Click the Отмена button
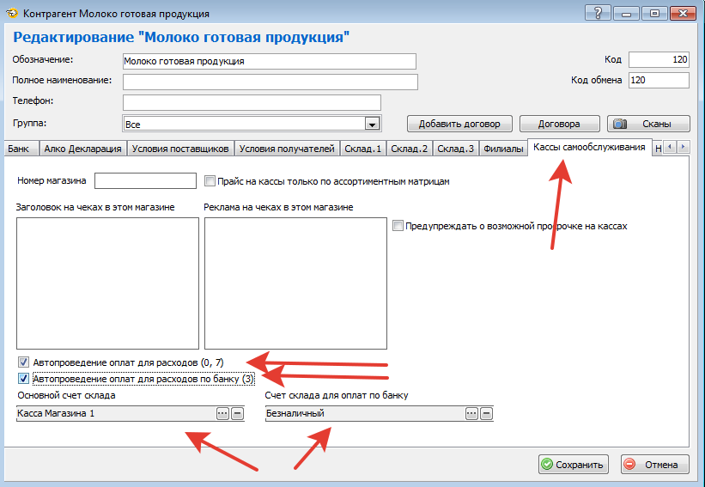705x487 pixels. pos(655,465)
